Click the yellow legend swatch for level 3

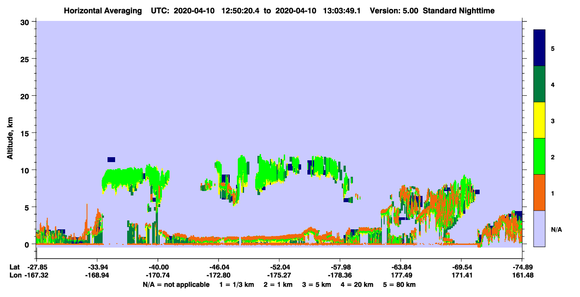[539, 120]
